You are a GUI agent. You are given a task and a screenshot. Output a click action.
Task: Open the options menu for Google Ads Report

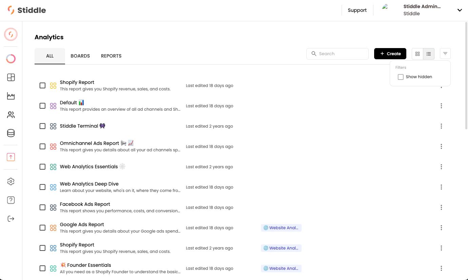[441, 228]
